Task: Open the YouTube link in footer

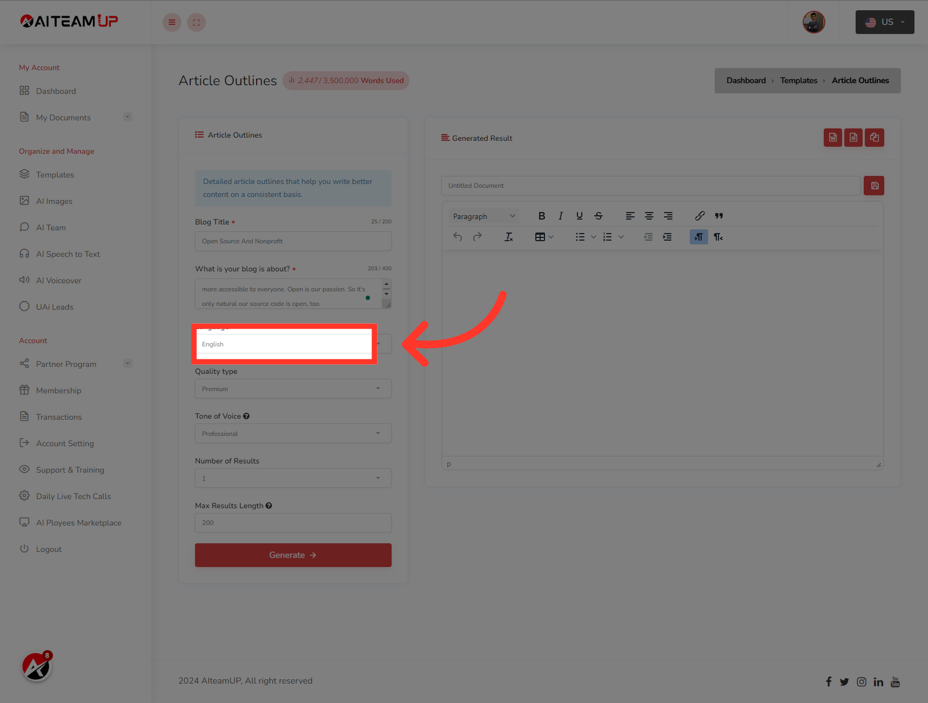Action: tap(895, 682)
